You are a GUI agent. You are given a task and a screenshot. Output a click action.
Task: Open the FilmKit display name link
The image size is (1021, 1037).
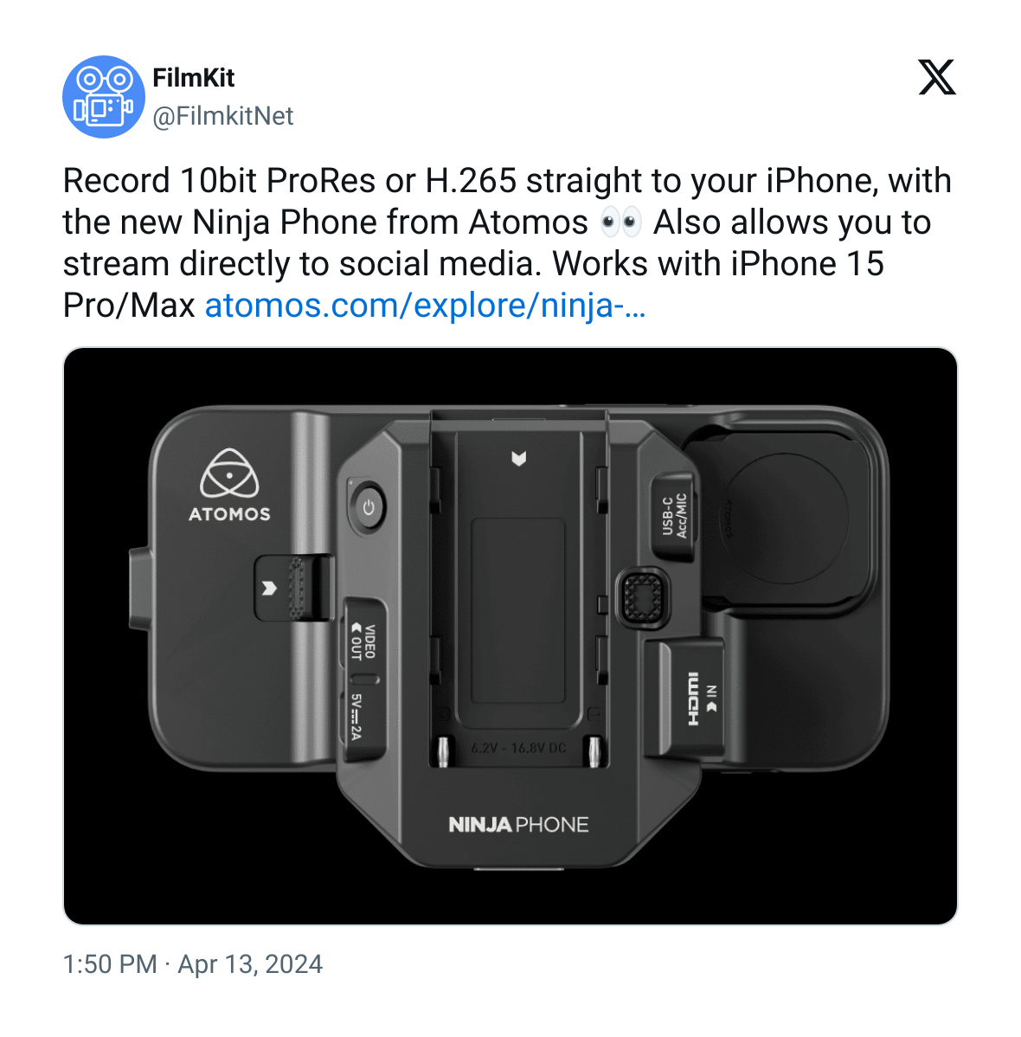pos(193,78)
